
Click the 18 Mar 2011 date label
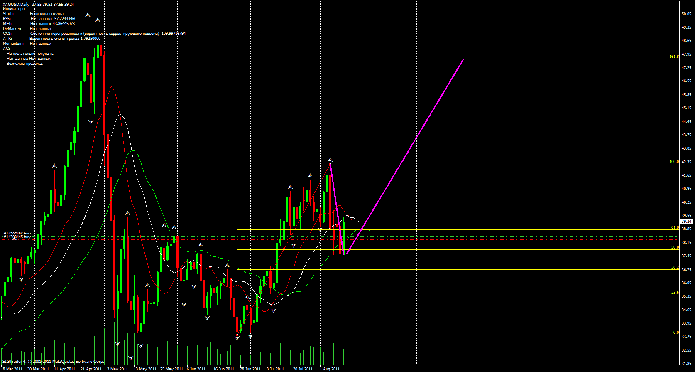(12, 369)
